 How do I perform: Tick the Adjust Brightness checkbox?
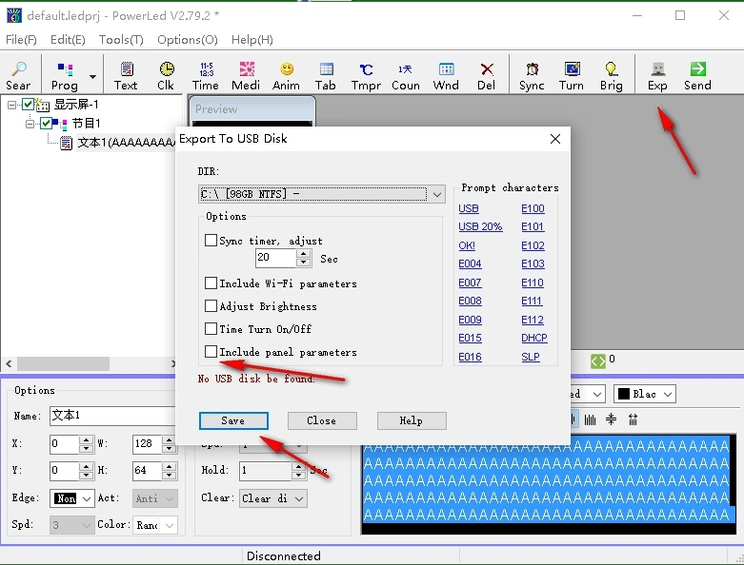point(211,306)
